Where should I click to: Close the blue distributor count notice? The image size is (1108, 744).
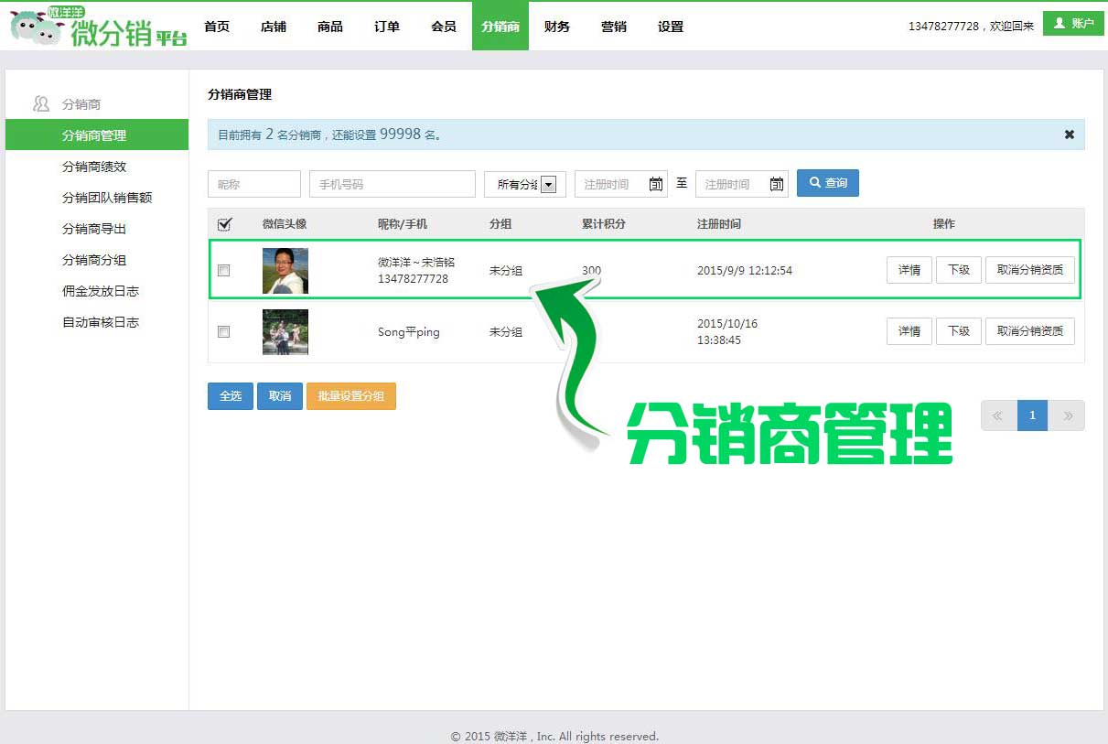pyautogui.click(x=1069, y=135)
